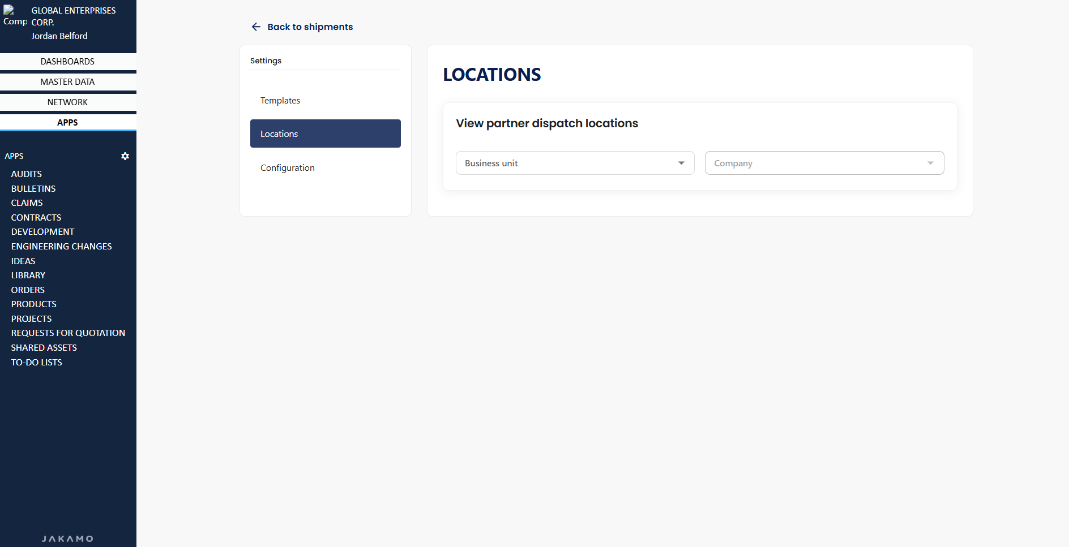The height and width of the screenshot is (547, 1069).
Task: Select the Locations settings item
Action: click(325, 133)
